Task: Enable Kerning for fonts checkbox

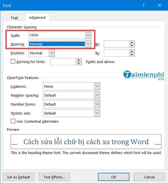Action: [x=13, y=61]
